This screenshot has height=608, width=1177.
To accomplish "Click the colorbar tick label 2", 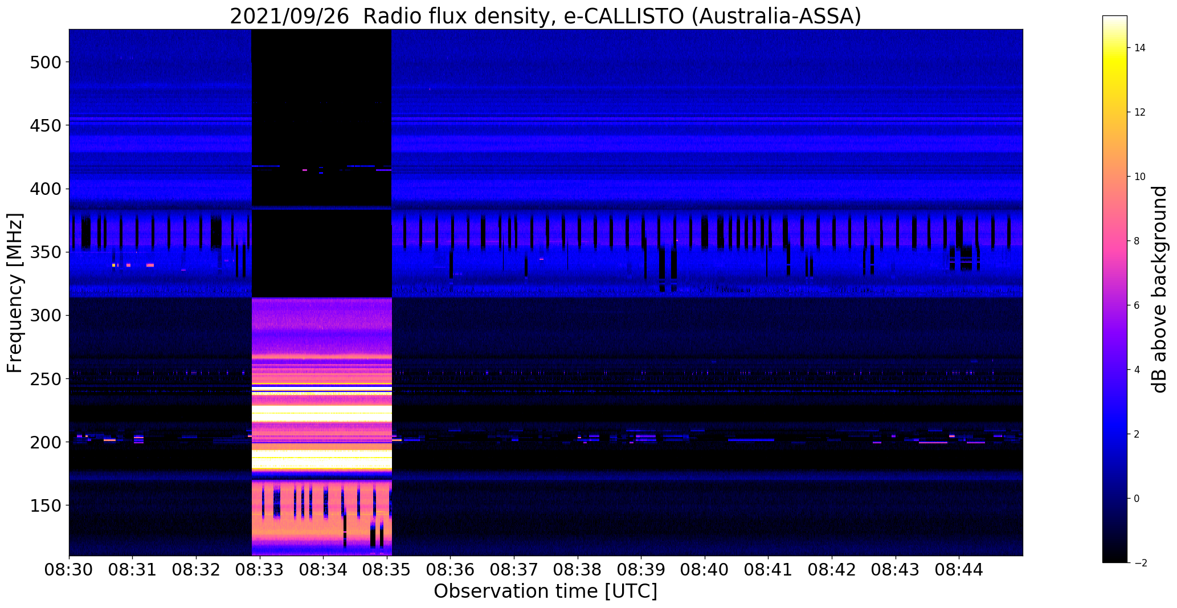I will click(1137, 434).
